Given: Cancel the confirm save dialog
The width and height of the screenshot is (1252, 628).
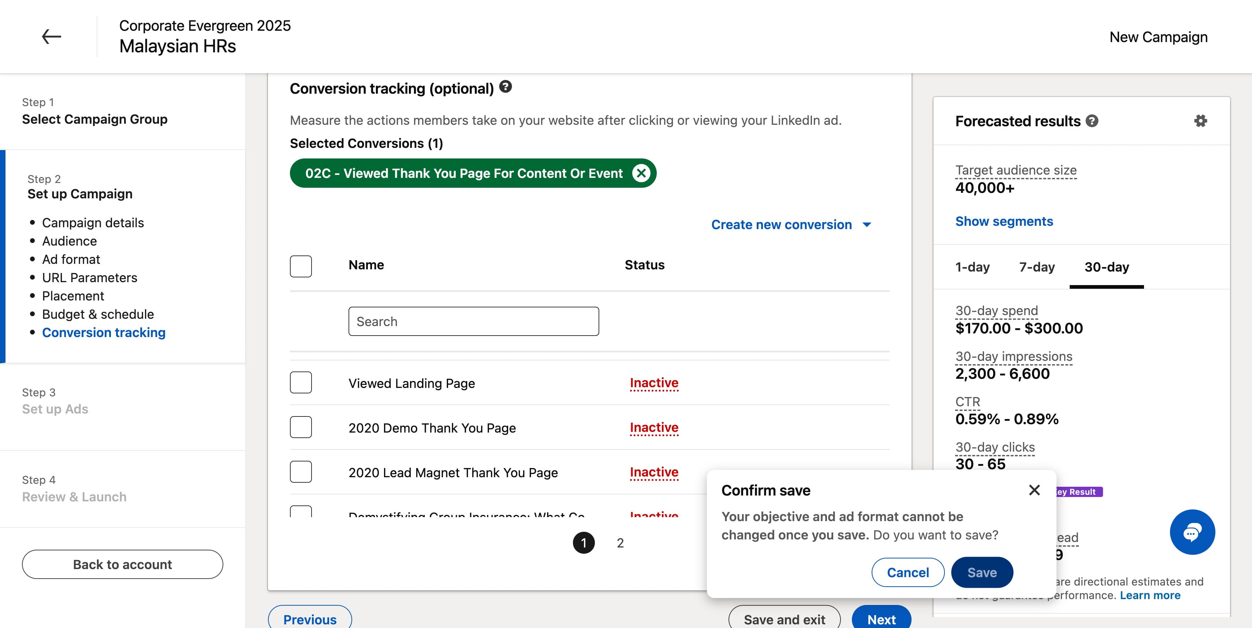Looking at the screenshot, I should coord(908,573).
